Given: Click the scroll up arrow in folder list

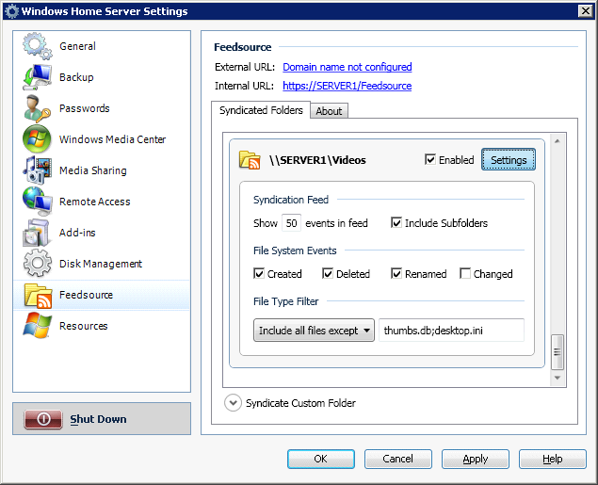Looking at the screenshot, I should pyautogui.click(x=558, y=141).
